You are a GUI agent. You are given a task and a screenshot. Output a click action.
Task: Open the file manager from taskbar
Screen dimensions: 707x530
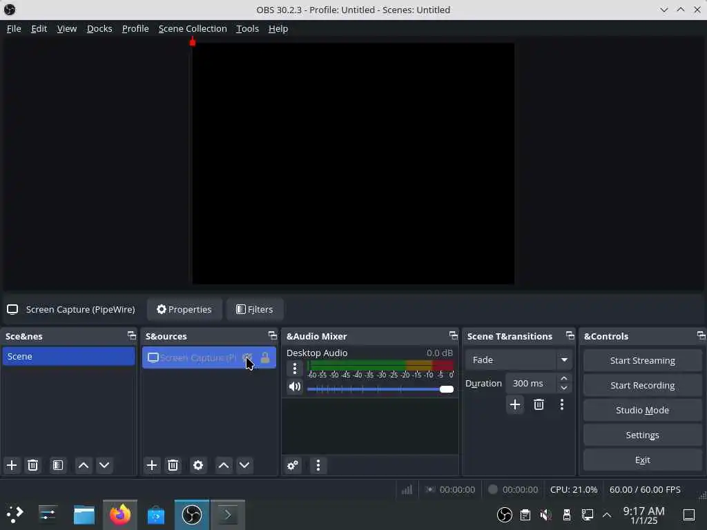tap(84, 514)
